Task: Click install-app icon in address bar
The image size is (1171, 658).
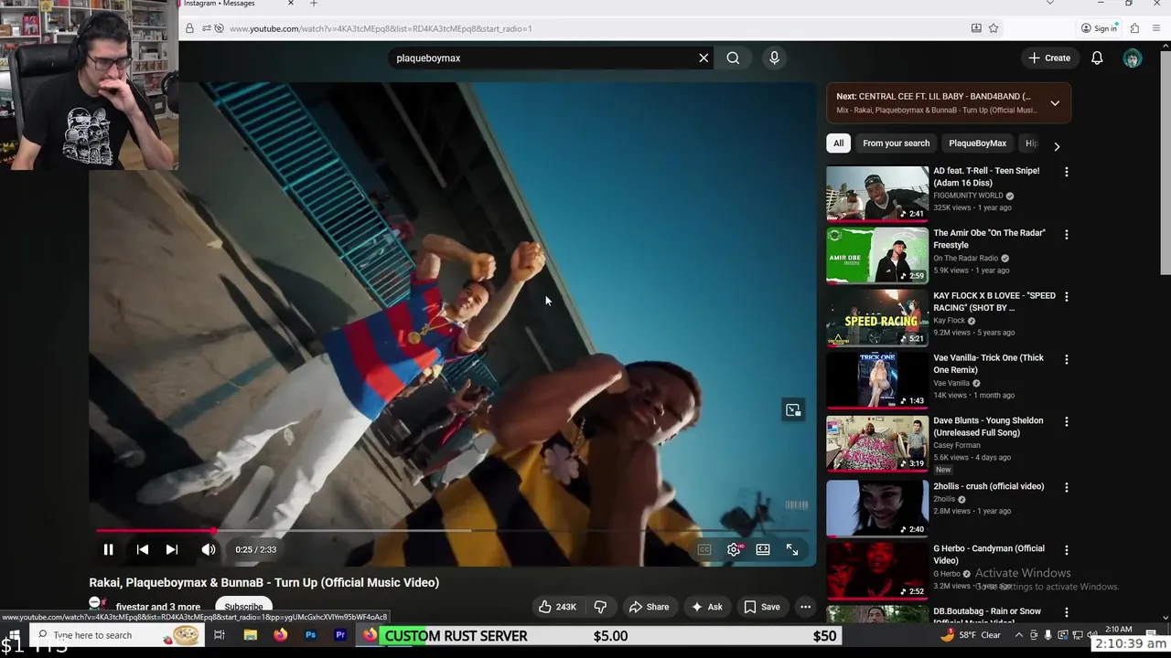Action: [976, 28]
